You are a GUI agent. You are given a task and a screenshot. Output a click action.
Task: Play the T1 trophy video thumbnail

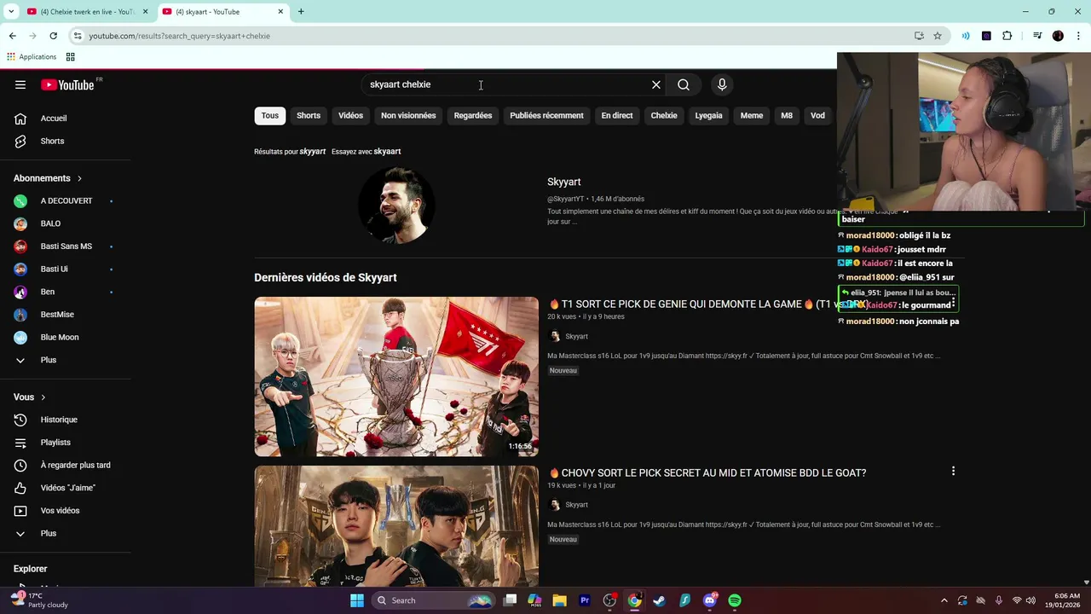pyautogui.click(x=396, y=377)
